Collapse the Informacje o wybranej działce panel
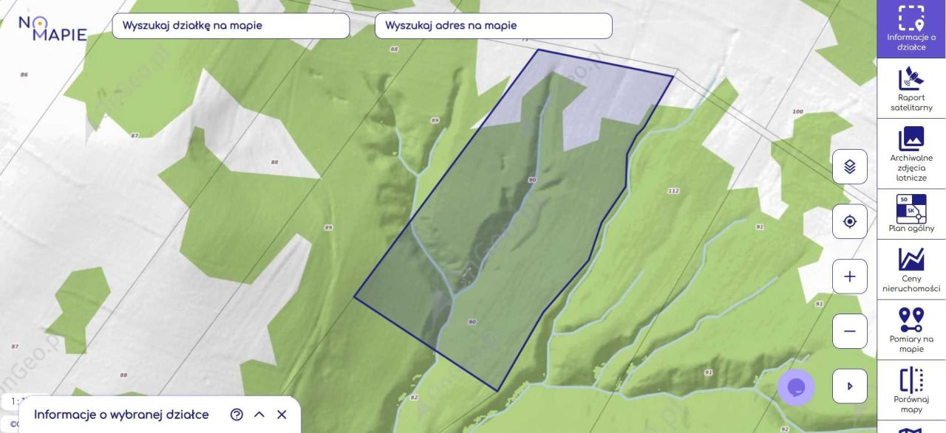The width and height of the screenshot is (946, 433). click(259, 415)
